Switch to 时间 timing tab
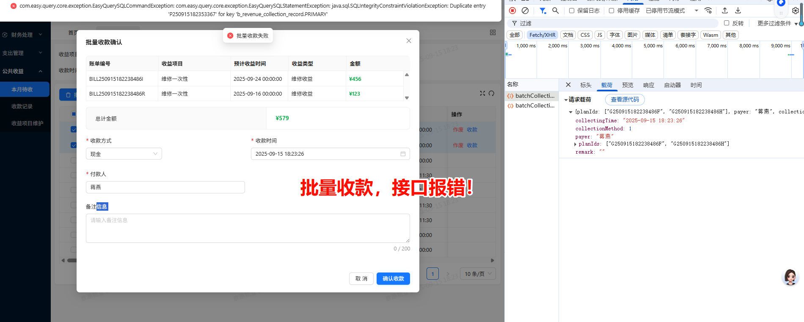The height and width of the screenshot is (322, 804). (696, 85)
